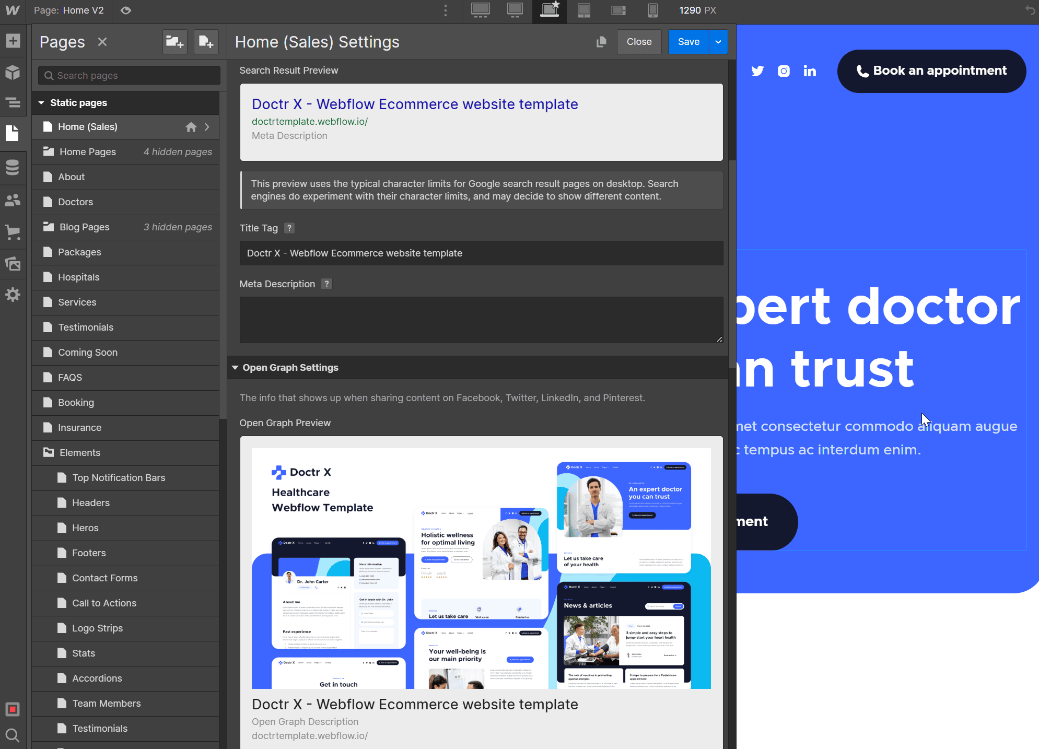The width and height of the screenshot is (1039, 749).
Task: Collapse the Static pages section
Action: pyautogui.click(x=42, y=102)
